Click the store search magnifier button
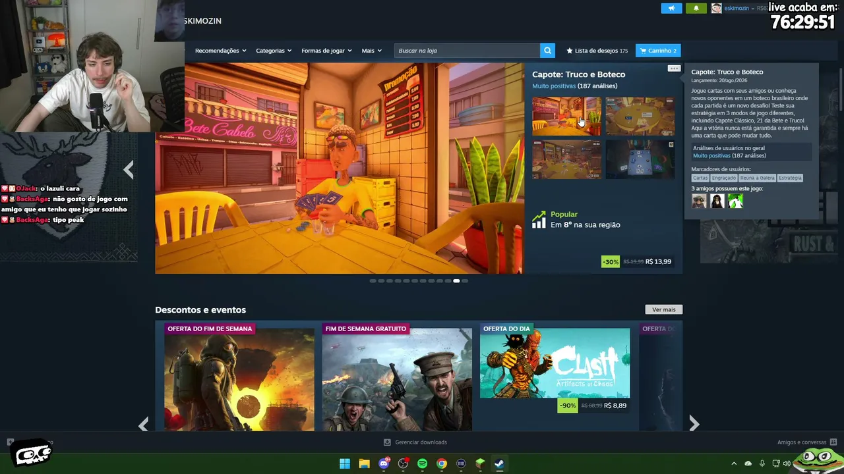This screenshot has width=844, height=474. (x=547, y=51)
